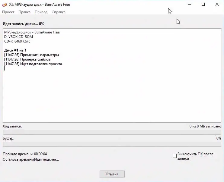
Task: Close the BurnAware window
Action: pyautogui.click(x=217, y=5)
